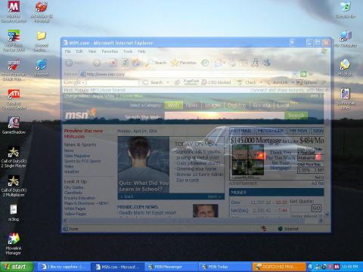Image resolution: width=363 pixels, height=272 pixels.
Task: Select the Desktop search category tab
Action: click(237, 105)
